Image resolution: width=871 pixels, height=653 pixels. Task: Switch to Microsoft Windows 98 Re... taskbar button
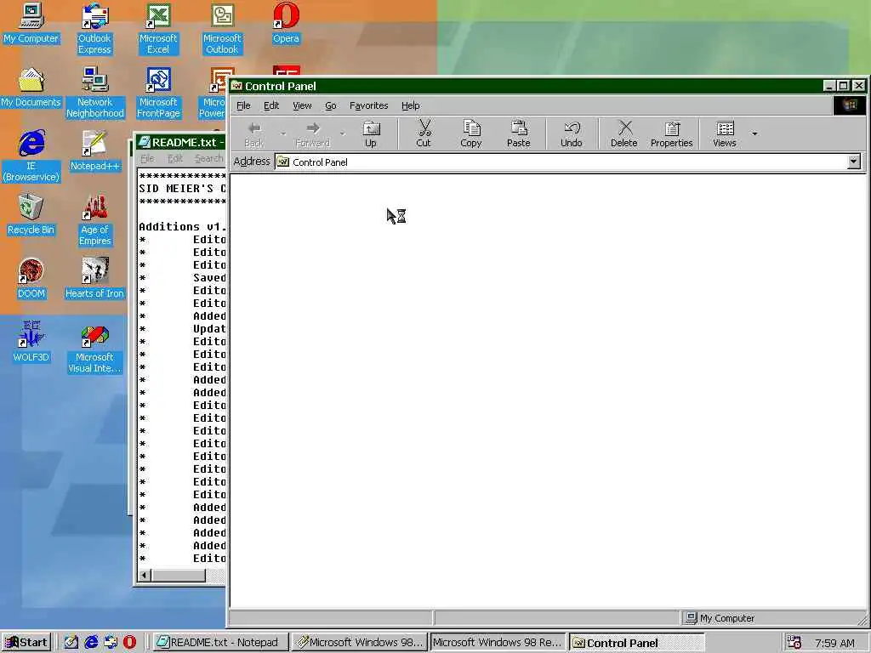tap(498, 643)
